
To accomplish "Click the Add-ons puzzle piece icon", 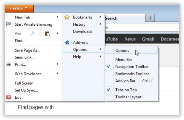I will (x=67, y=42).
